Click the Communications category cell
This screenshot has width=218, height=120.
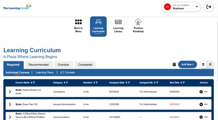pos(61,117)
